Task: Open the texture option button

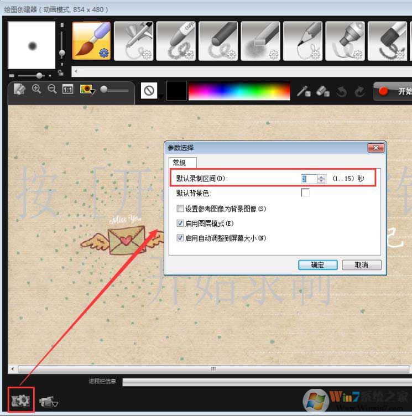Action: pos(149,91)
